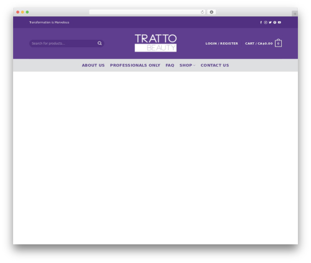Image resolution: width=311 pixels, height=263 pixels.
Task: Click the browser reader/extension round button
Action: [211, 12]
